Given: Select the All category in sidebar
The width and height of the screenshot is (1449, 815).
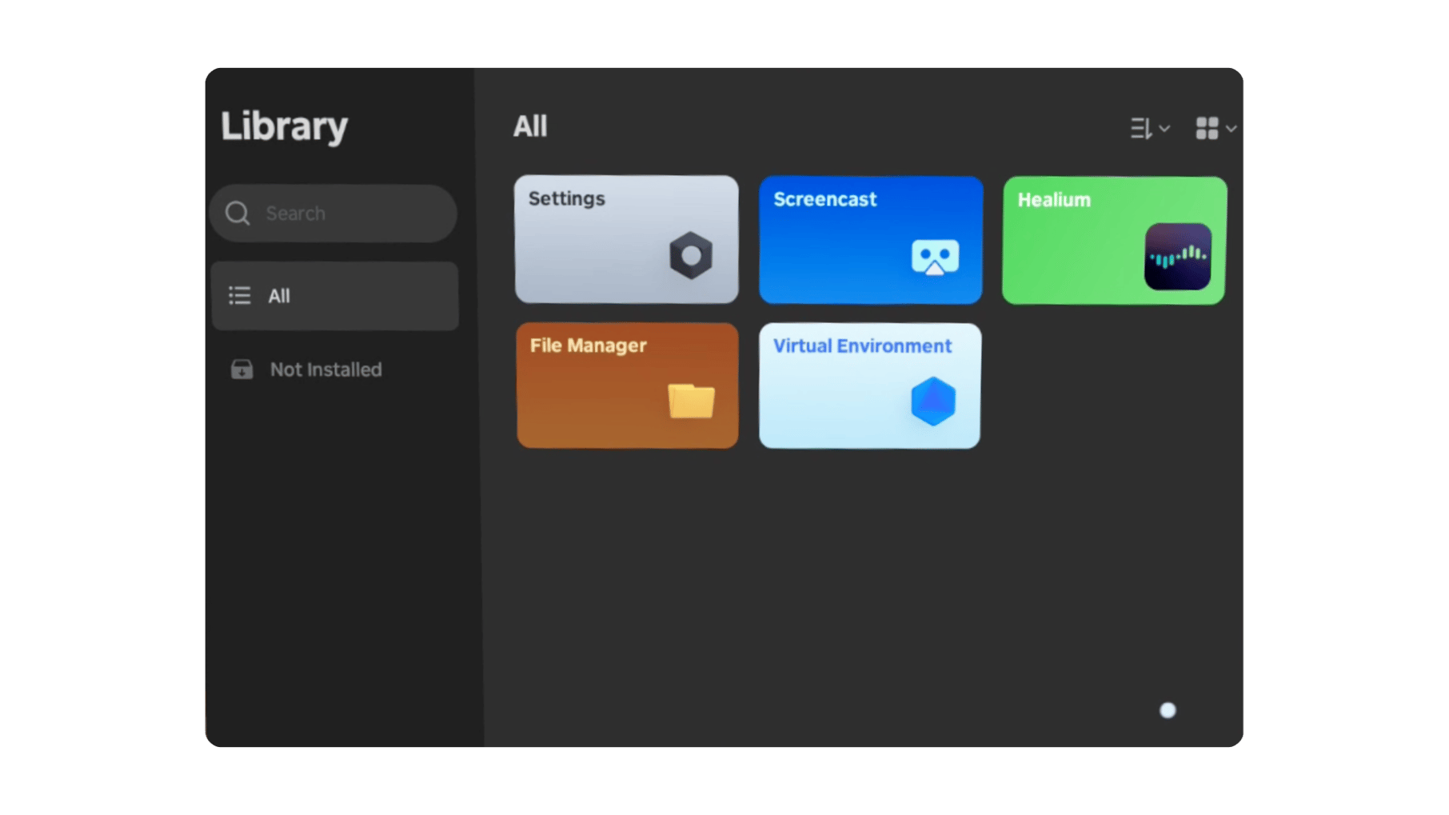Looking at the screenshot, I should point(333,295).
